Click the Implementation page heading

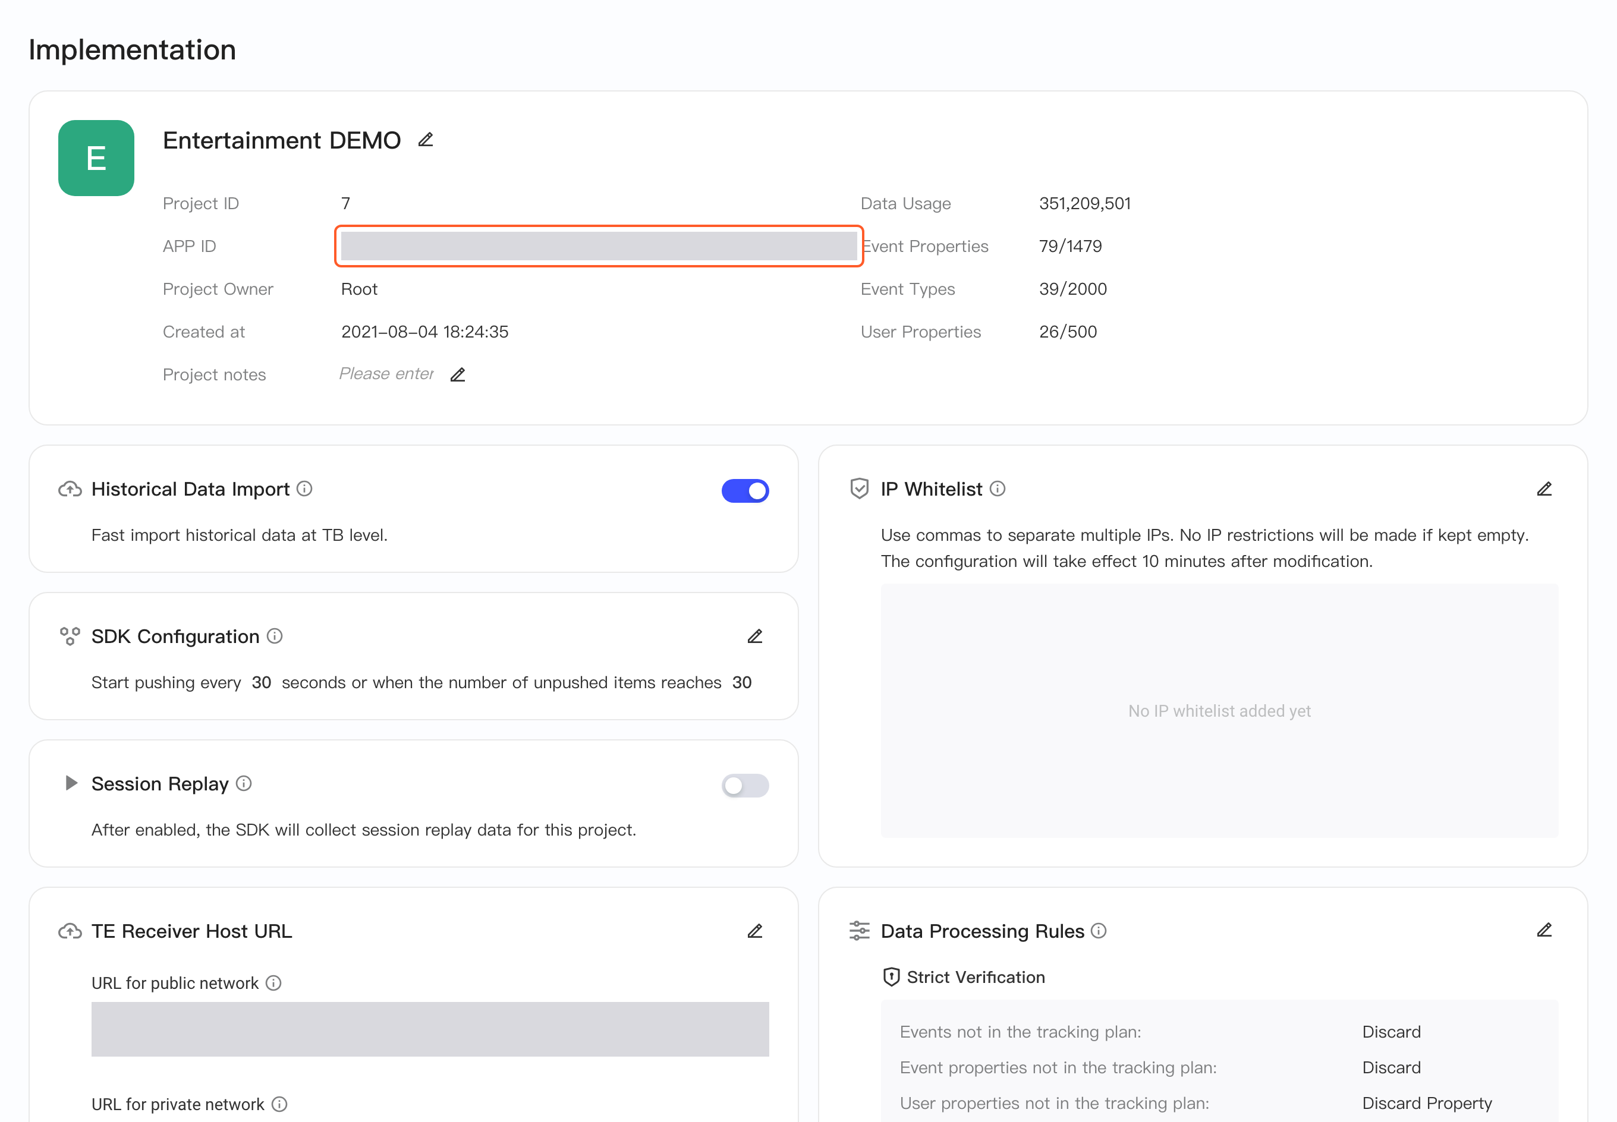click(x=132, y=50)
